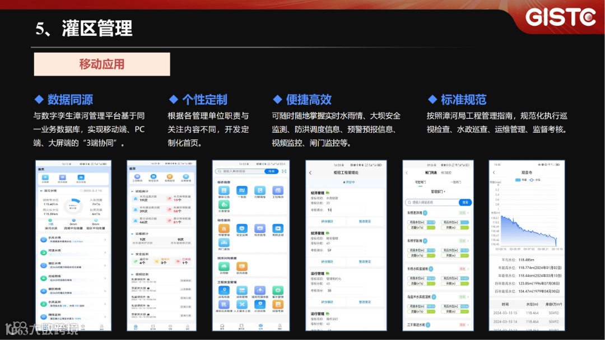Select table row 2024-03-10 14
The width and height of the screenshot is (605, 340).
[x=527, y=322]
